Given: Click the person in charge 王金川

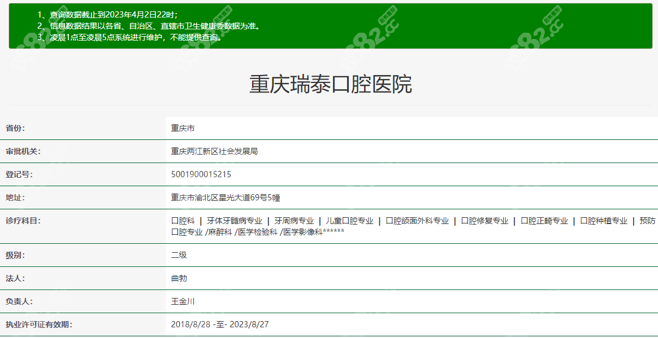Looking at the screenshot, I should click(x=183, y=301).
